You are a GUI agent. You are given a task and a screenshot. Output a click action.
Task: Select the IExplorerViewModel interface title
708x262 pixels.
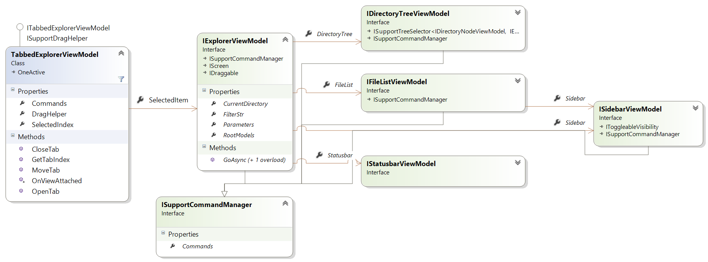(x=235, y=41)
